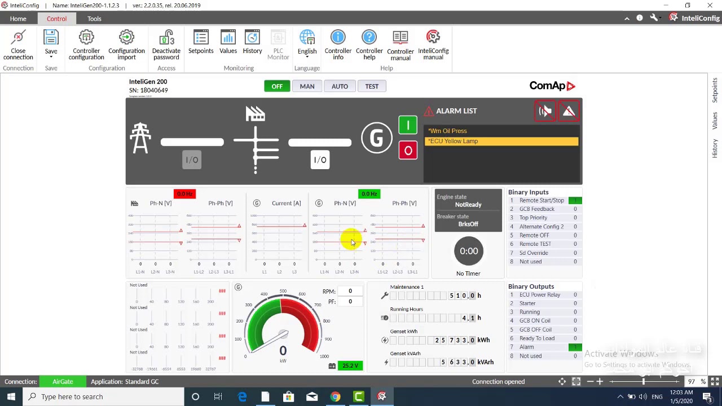Click the zoom slider handle
The width and height of the screenshot is (722, 406).
[643, 382]
